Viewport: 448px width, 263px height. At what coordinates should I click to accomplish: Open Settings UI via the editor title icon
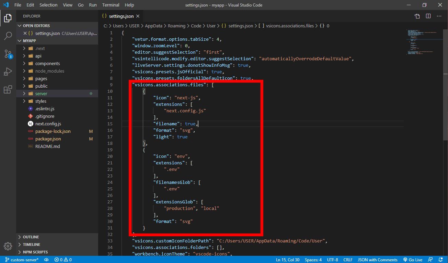tap(417, 16)
